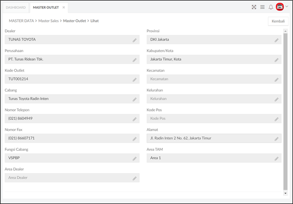Select the MASTER OUTLET tab

pyautogui.click(x=46, y=7)
